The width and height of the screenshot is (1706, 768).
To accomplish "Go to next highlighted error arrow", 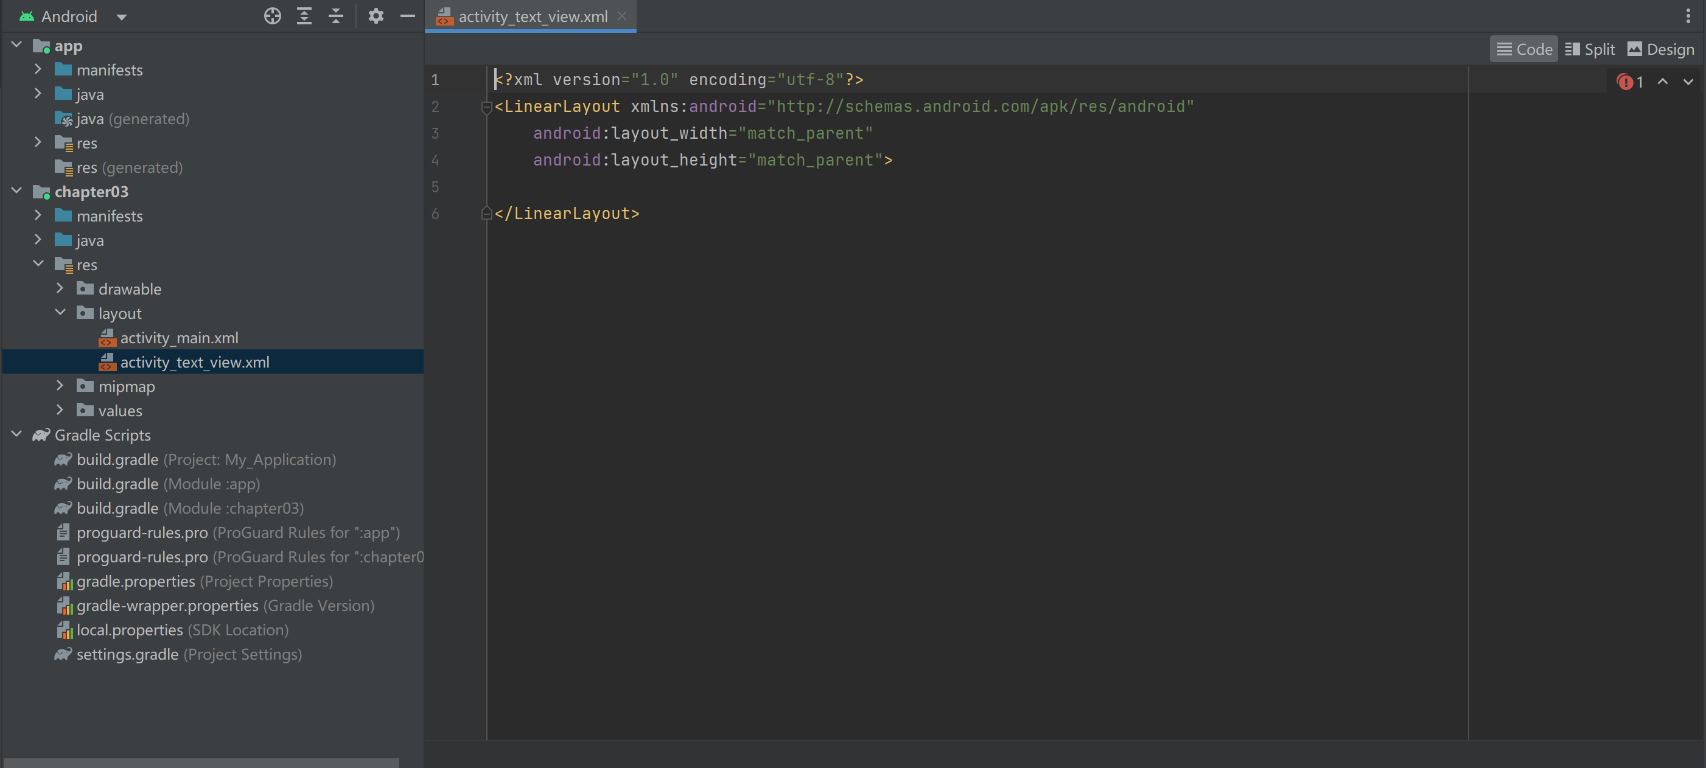I will 1688,82.
